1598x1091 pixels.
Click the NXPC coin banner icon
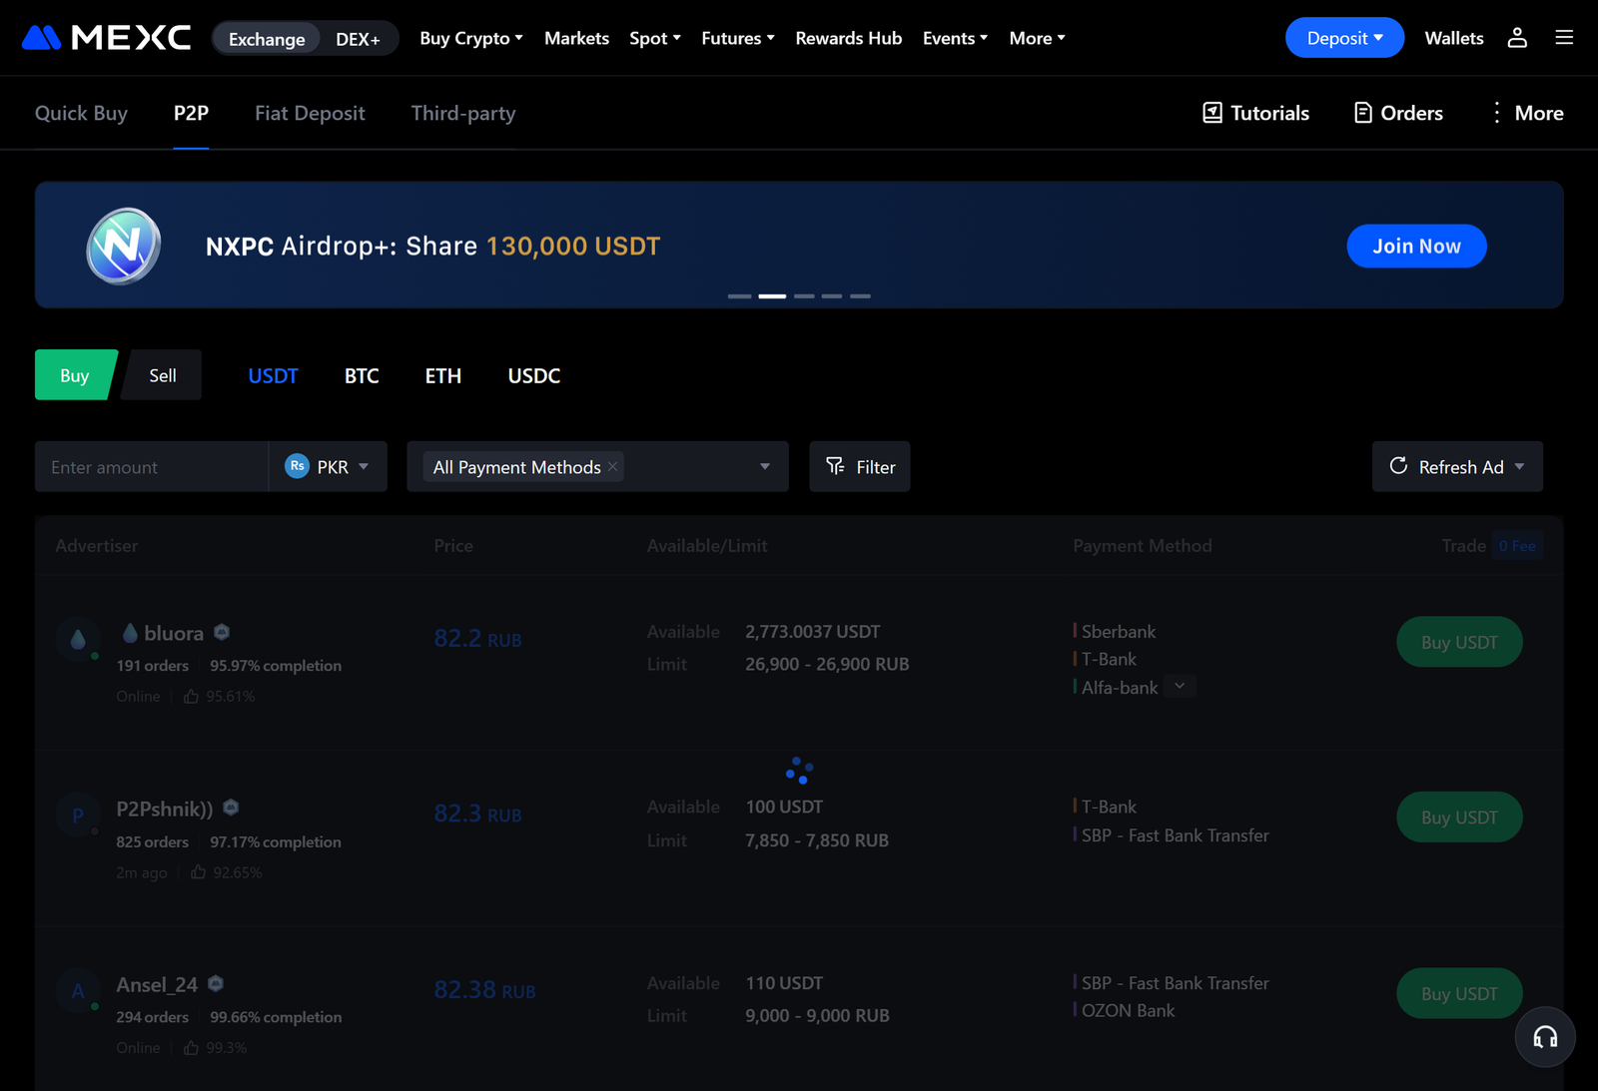[123, 246]
